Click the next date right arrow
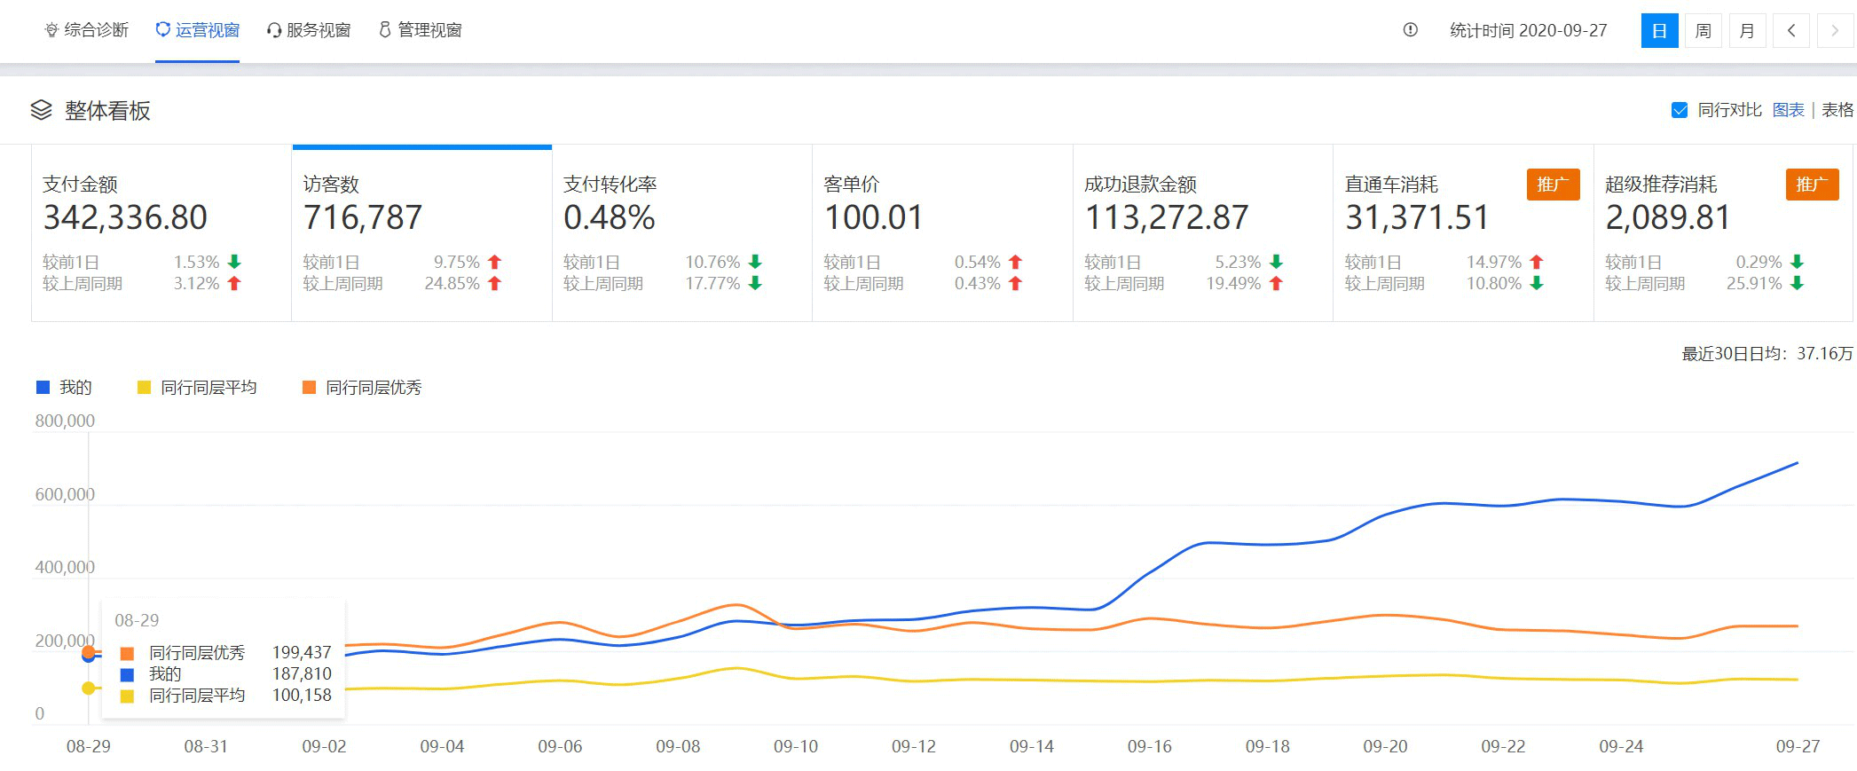 [1834, 31]
